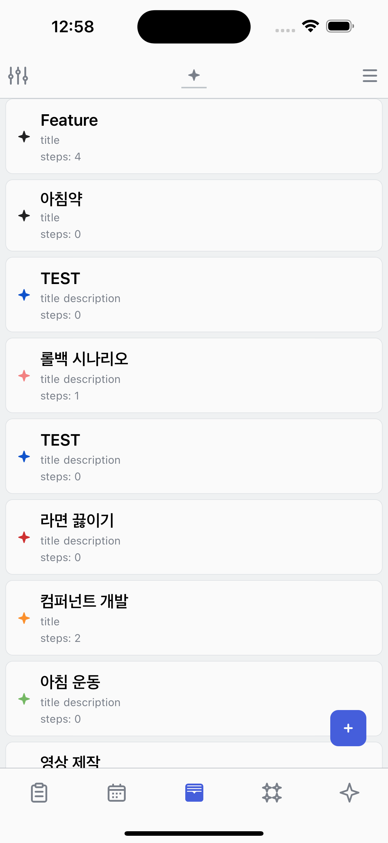
Task: Open the hamburger menu
Action: point(370,76)
